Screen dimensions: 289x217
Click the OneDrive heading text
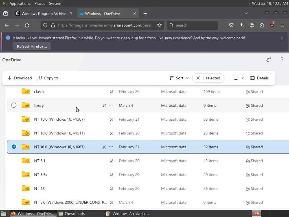click(x=12, y=60)
